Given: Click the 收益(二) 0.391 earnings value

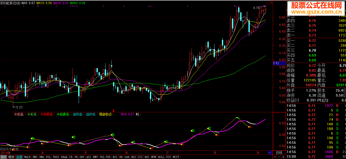Looking at the screenshot, I should click(311, 100).
